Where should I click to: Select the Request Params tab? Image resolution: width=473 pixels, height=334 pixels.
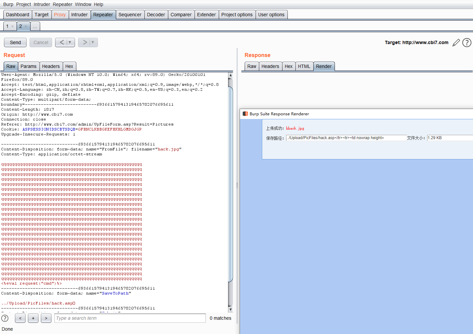[x=29, y=66]
